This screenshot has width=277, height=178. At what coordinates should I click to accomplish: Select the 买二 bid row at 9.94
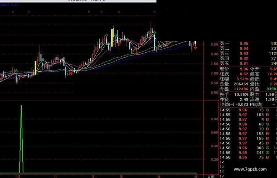pyautogui.click(x=248, y=49)
